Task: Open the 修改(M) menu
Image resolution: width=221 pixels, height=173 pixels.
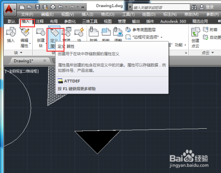Action: [x=191, y=15]
